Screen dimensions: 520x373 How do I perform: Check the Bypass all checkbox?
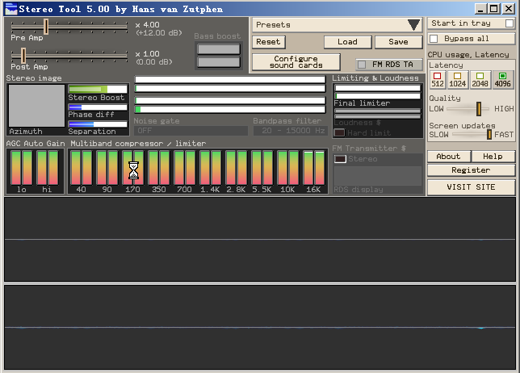click(x=434, y=38)
